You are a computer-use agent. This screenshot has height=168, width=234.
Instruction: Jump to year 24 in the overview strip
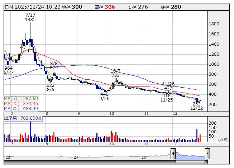76,157
